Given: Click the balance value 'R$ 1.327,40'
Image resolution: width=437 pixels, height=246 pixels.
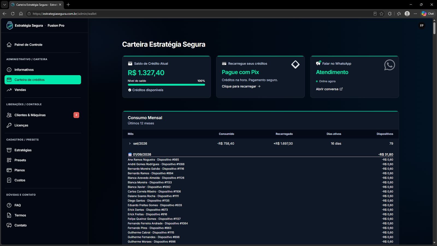Looking at the screenshot, I should tap(146, 73).
